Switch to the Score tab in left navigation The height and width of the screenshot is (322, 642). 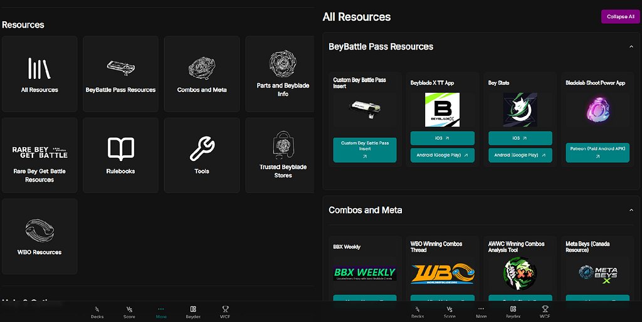[129, 312]
